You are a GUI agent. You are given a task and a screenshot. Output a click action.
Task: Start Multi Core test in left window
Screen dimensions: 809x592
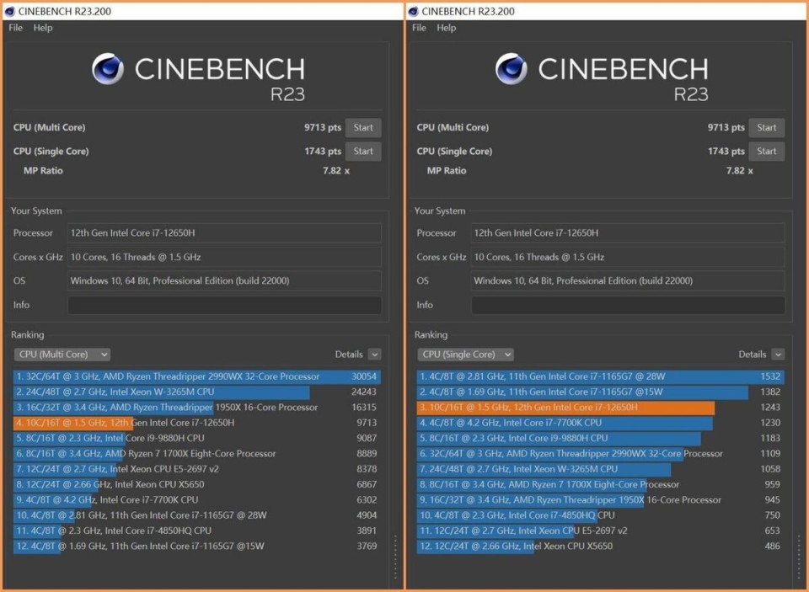(x=363, y=127)
